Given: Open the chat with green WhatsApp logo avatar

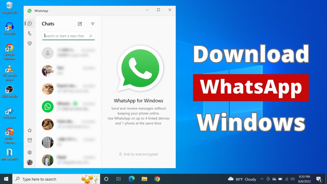Looking at the screenshot, I should [x=68, y=107].
